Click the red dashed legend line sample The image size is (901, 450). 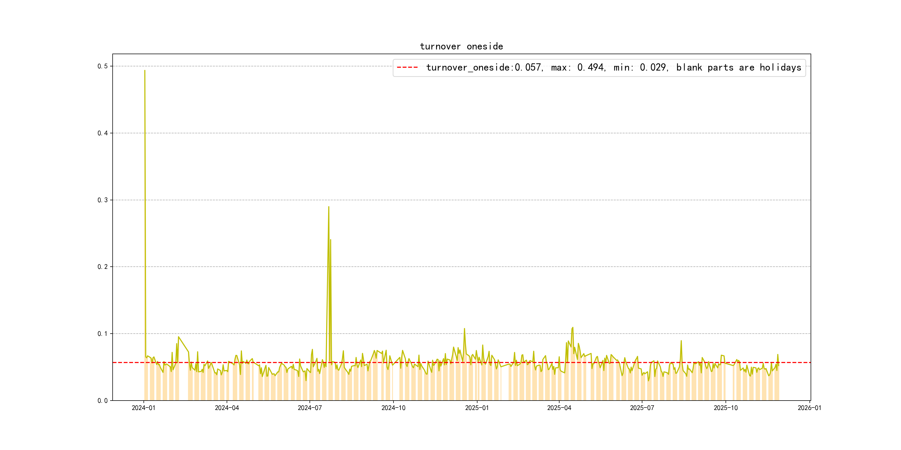[x=407, y=67]
